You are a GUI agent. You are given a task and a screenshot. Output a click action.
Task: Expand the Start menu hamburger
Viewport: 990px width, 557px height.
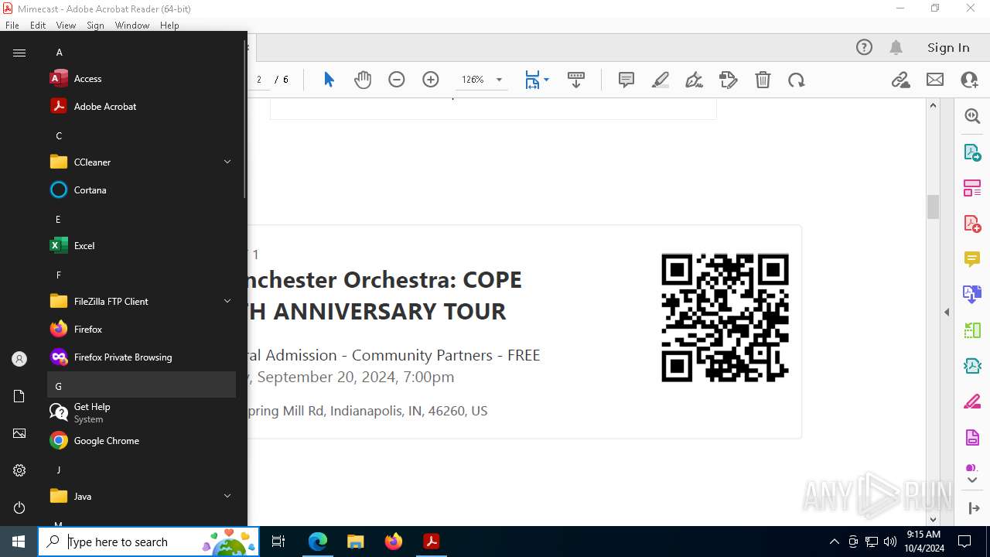(19, 53)
